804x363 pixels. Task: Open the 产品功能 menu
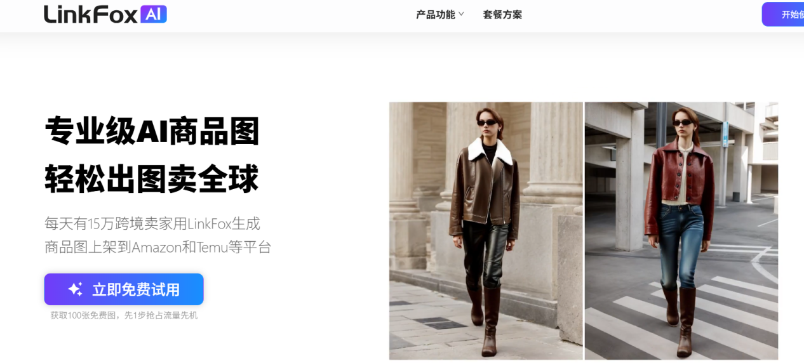[x=436, y=15]
